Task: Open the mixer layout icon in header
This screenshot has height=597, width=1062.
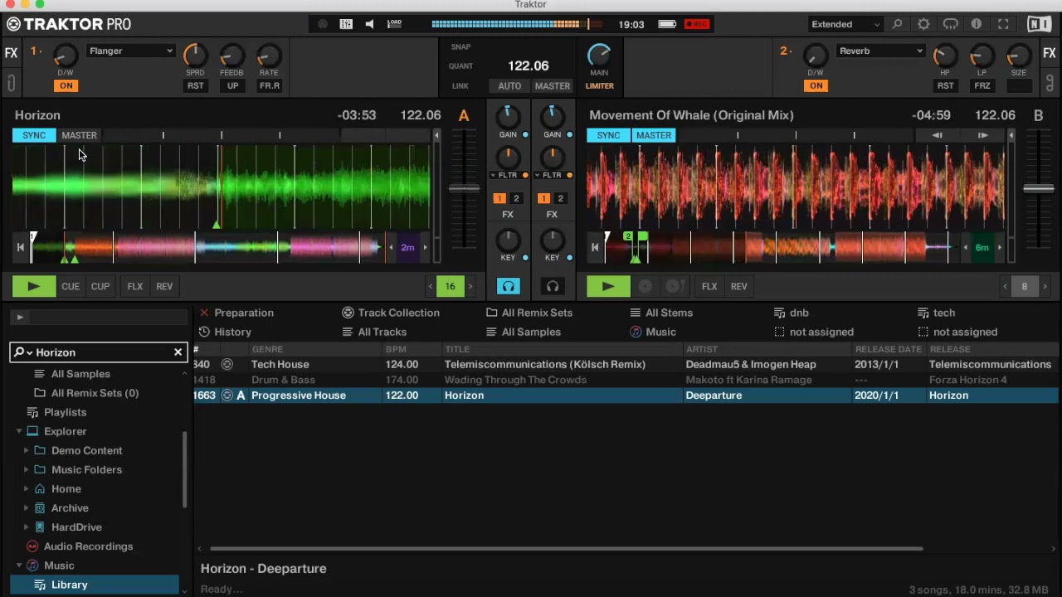Action: tap(346, 24)
